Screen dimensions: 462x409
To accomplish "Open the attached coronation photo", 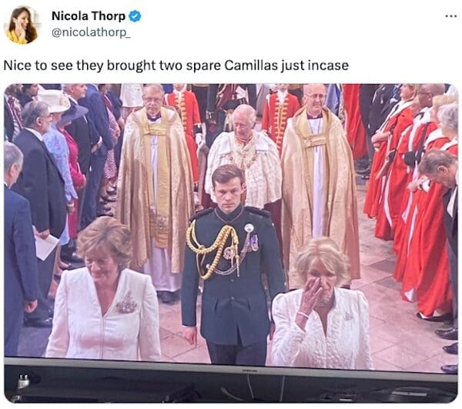I will [231, 231].
